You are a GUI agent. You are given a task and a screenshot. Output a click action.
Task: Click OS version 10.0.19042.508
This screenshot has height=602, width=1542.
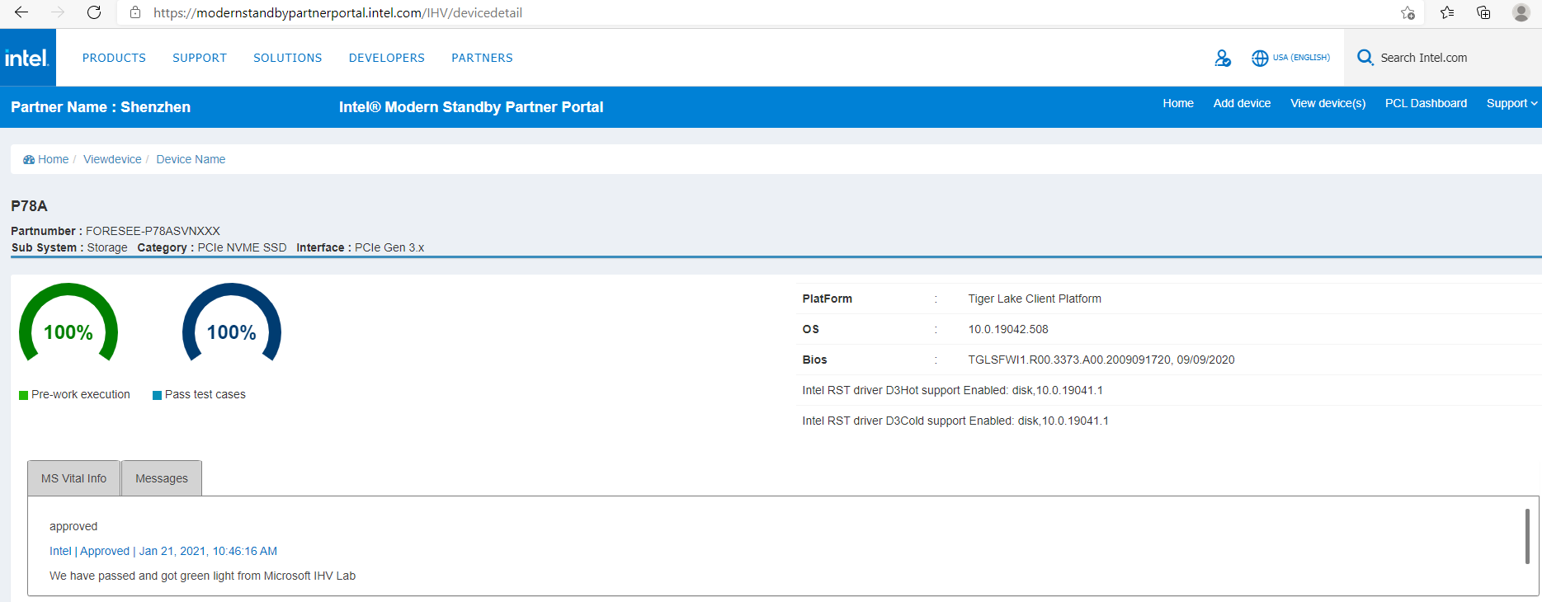click(x=1008, y=329)
